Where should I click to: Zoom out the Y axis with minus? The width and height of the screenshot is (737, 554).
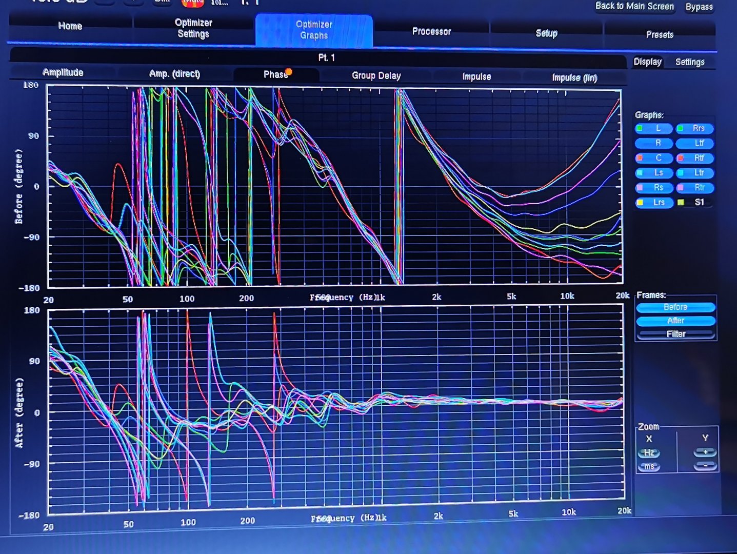(x=705, y=466)
